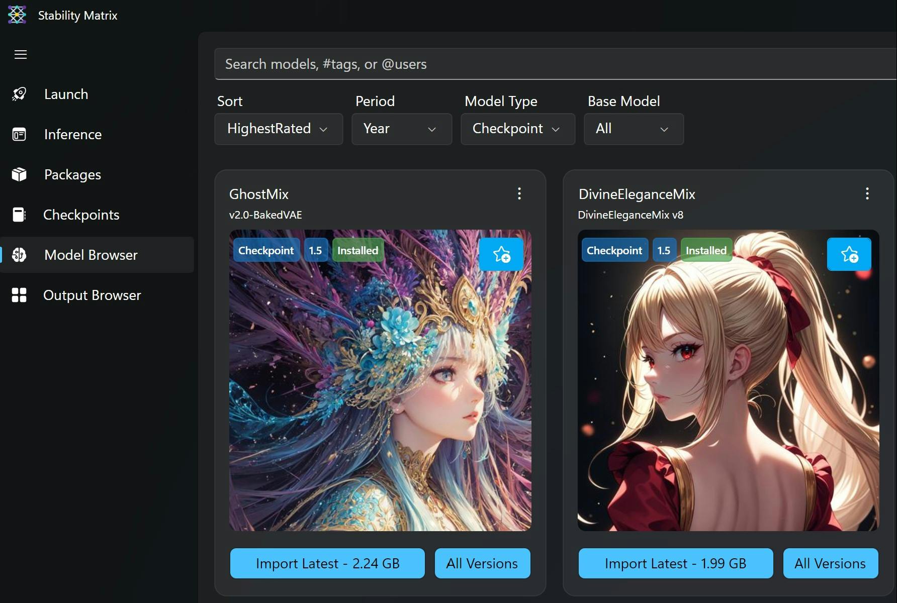This screenshot has width=897, height=603.
Task: Go to the Inference page
Action: pyautogui.click(x=97, y=134)
